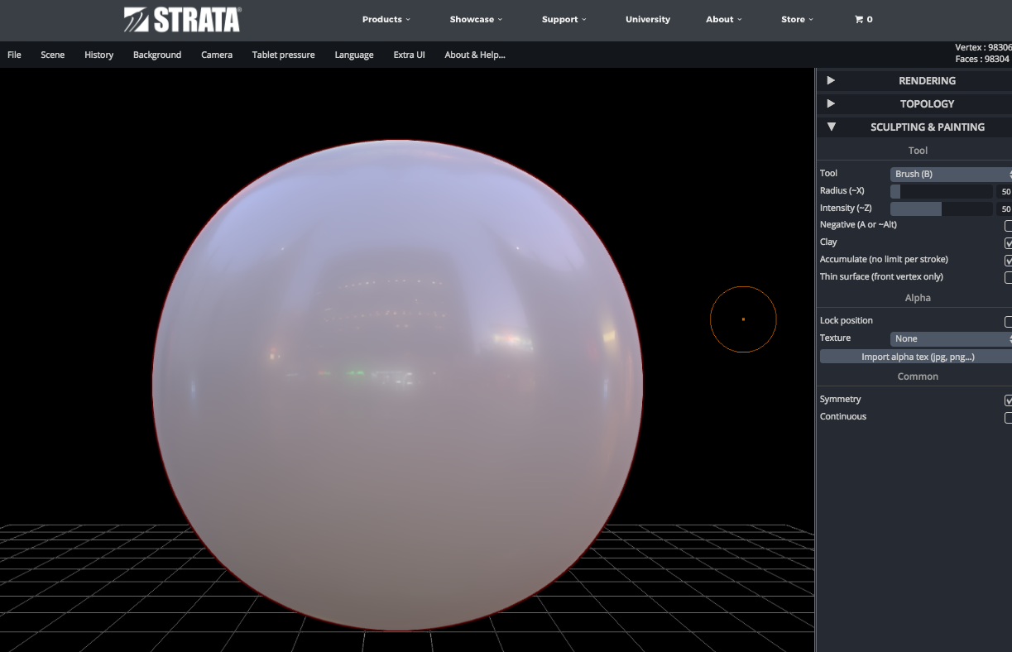Adjust the Radius slider
Screen dimensions: 1012x652
941,191
